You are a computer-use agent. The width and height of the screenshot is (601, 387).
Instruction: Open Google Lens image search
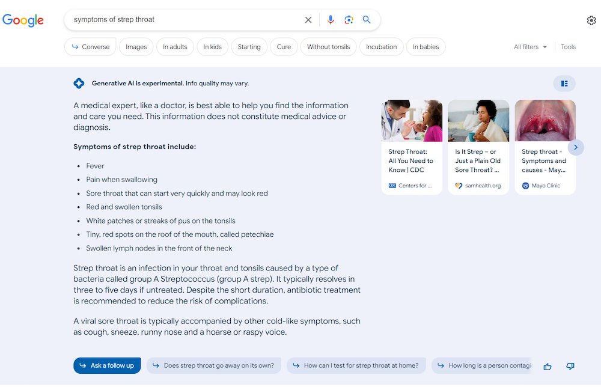coord(348,20)
